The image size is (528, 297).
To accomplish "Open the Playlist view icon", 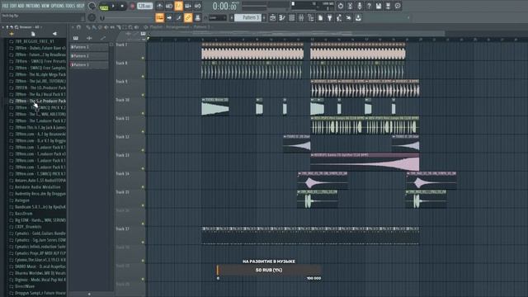I will [273, 17].
